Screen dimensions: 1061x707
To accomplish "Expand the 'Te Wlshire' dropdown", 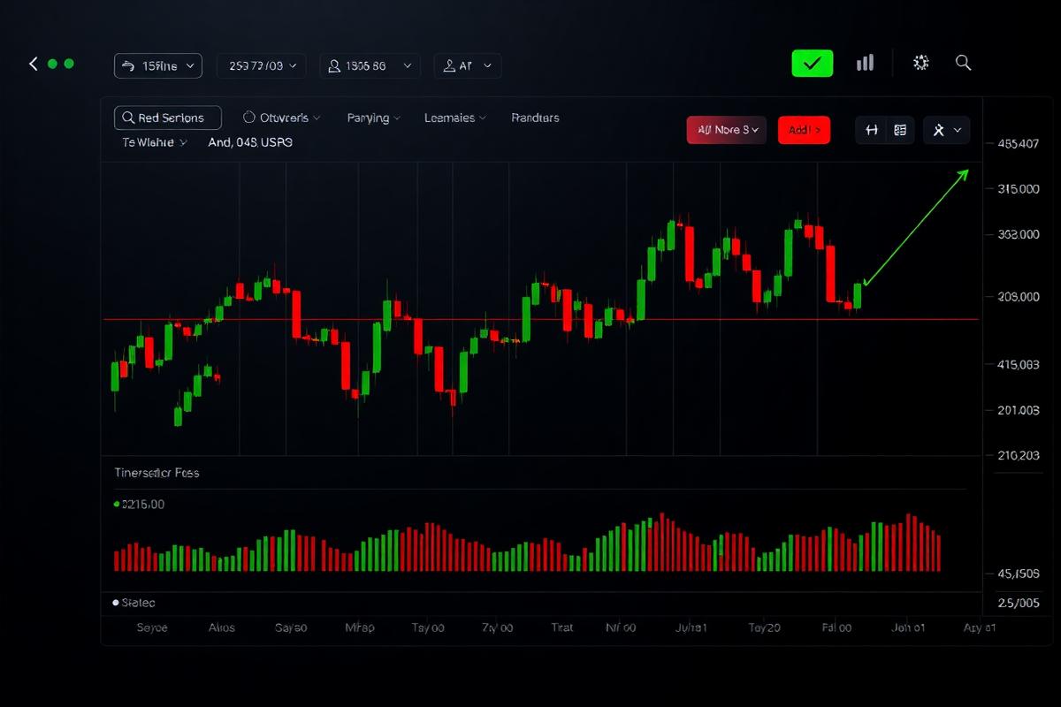I will [155, 141].
